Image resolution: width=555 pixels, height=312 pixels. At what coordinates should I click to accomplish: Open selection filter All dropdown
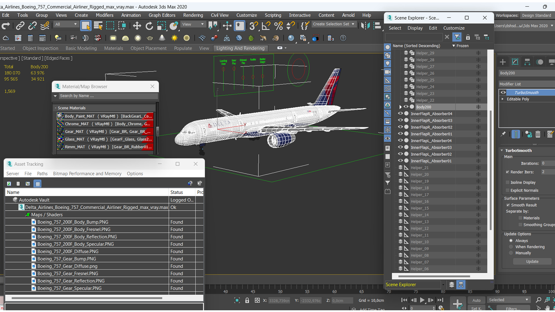tap(66, 24)
